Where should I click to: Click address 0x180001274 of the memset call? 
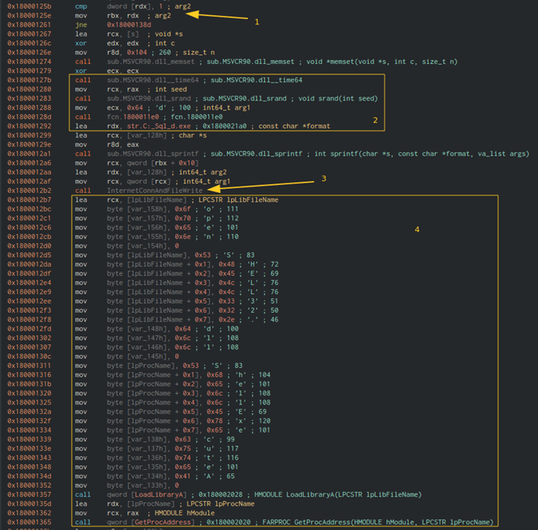click(29, 62)
